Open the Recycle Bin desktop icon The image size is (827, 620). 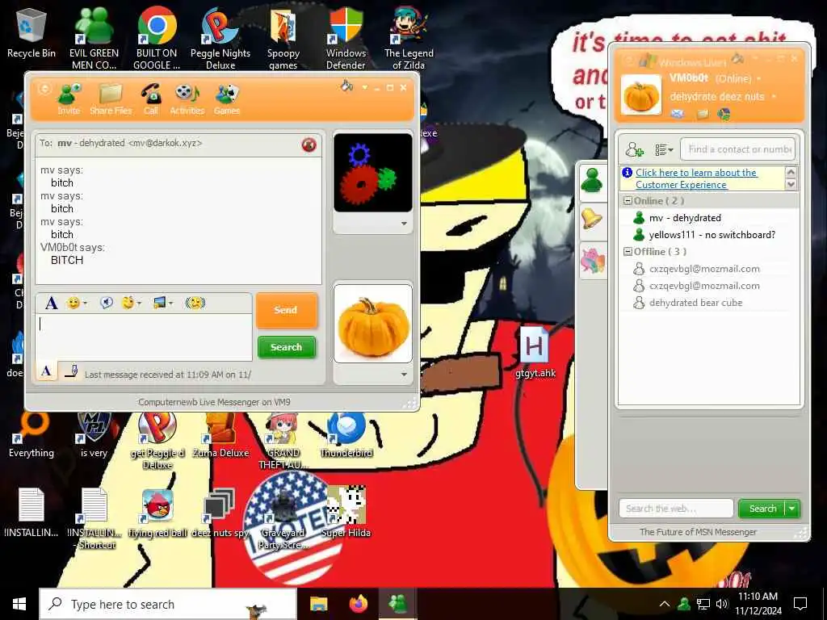coord(31,32)
